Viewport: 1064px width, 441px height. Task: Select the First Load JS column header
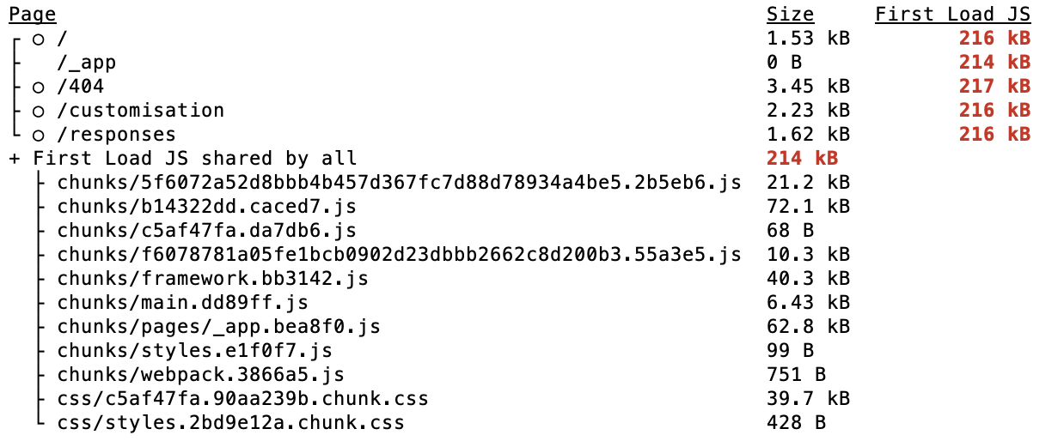(952, 15)
